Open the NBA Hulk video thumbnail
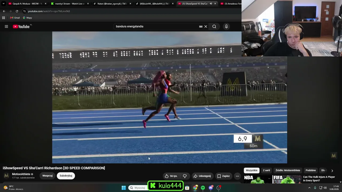The width and height of the screenshot is (342, 192). point(258,179)
